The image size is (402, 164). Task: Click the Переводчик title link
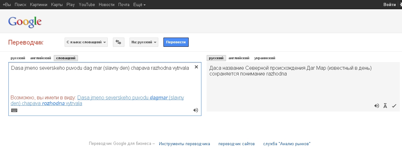click(26, 42)
